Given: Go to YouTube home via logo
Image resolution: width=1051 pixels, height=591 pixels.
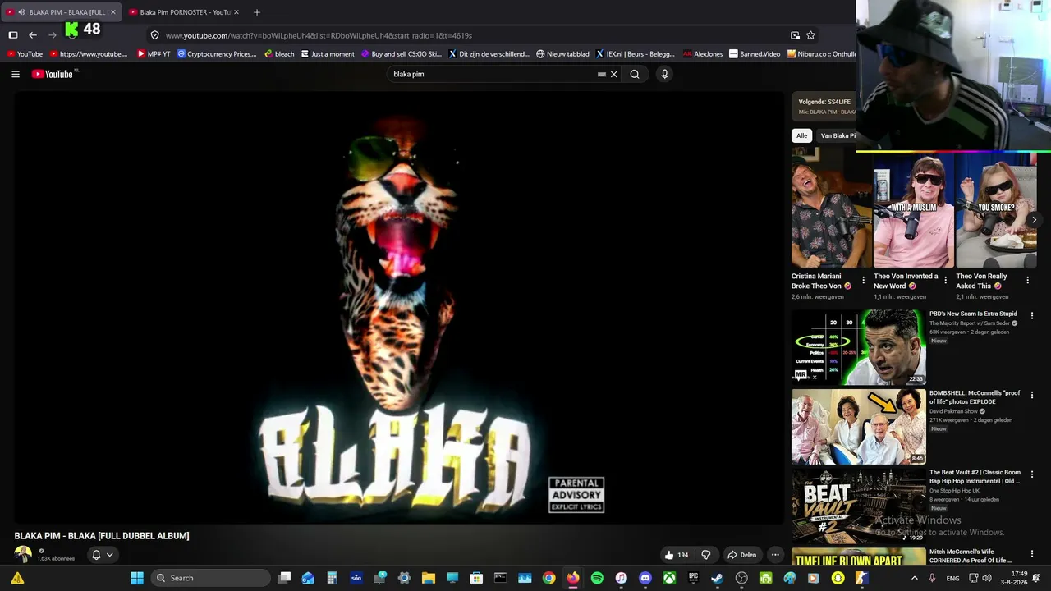Looking at the screenshot, I should pyautogui.click(x=53, y=74).
